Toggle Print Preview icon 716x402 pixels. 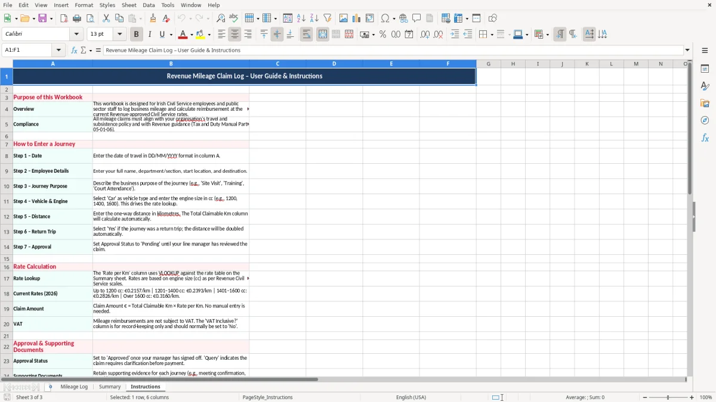[x=90, y=18]
